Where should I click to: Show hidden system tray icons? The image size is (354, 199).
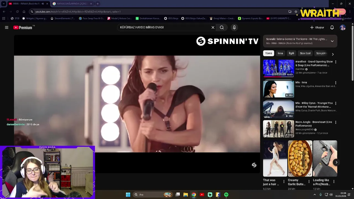pos(314,195)
